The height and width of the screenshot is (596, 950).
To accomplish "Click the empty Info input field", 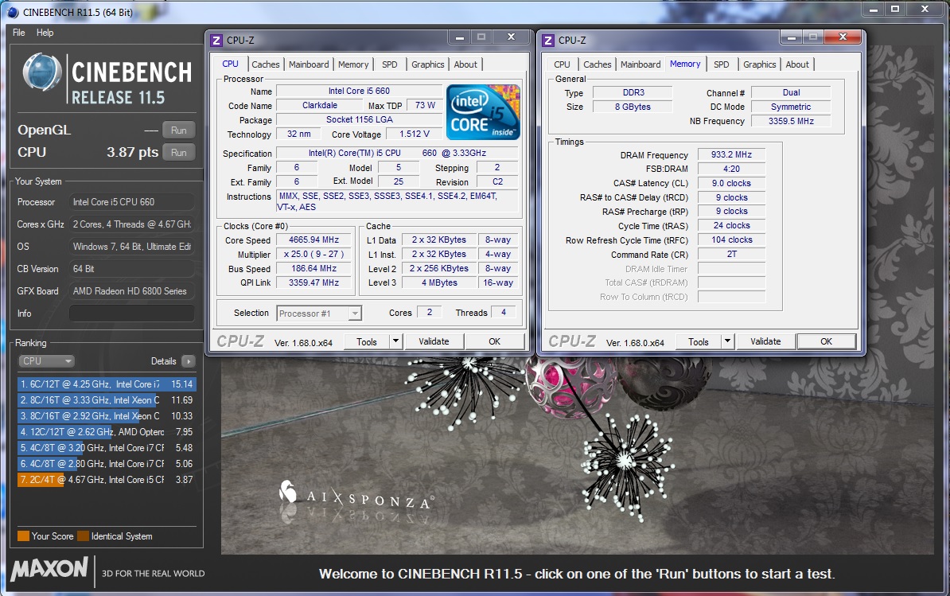I will coord(131,314).
